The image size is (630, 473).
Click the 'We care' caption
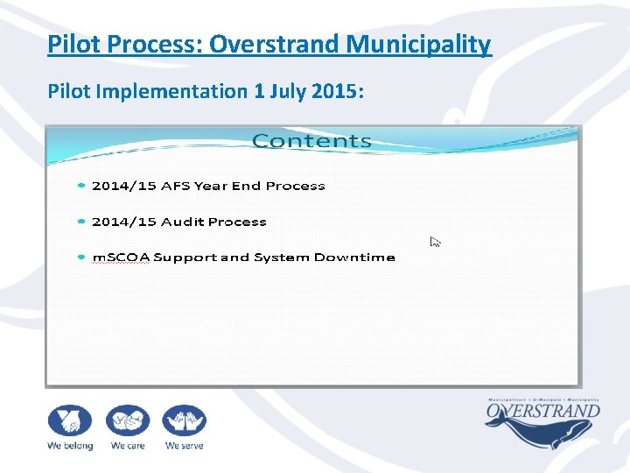pos(128,446)
